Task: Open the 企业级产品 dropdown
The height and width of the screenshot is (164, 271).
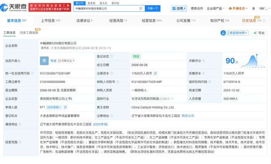Action: coord(216,8)
